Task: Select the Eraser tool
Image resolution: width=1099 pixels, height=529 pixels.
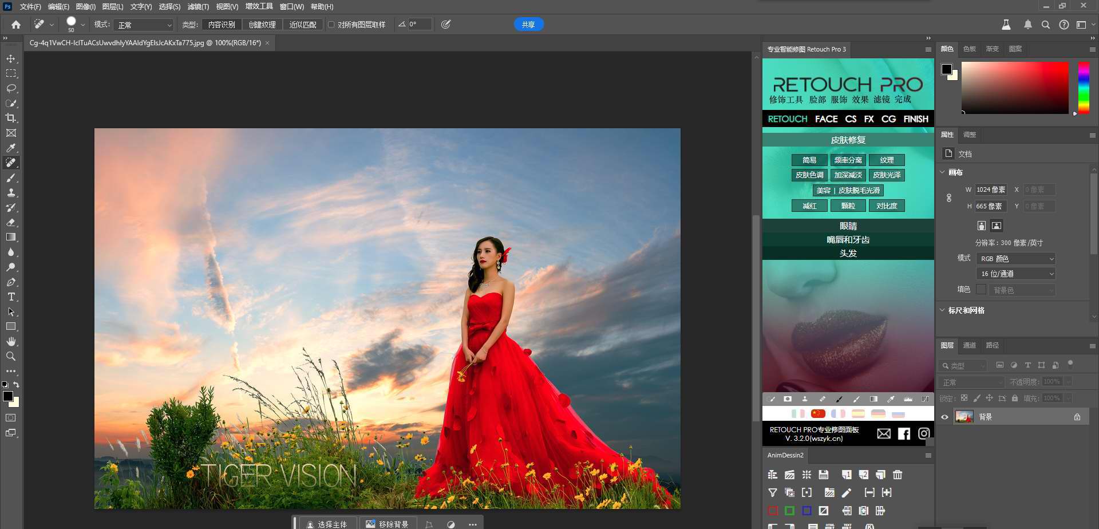Action: [x=11, y=222]
